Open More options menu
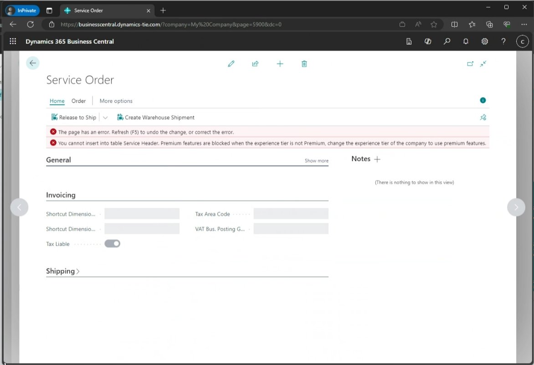This screenshot has width=534, height=365. click(116, 101)
